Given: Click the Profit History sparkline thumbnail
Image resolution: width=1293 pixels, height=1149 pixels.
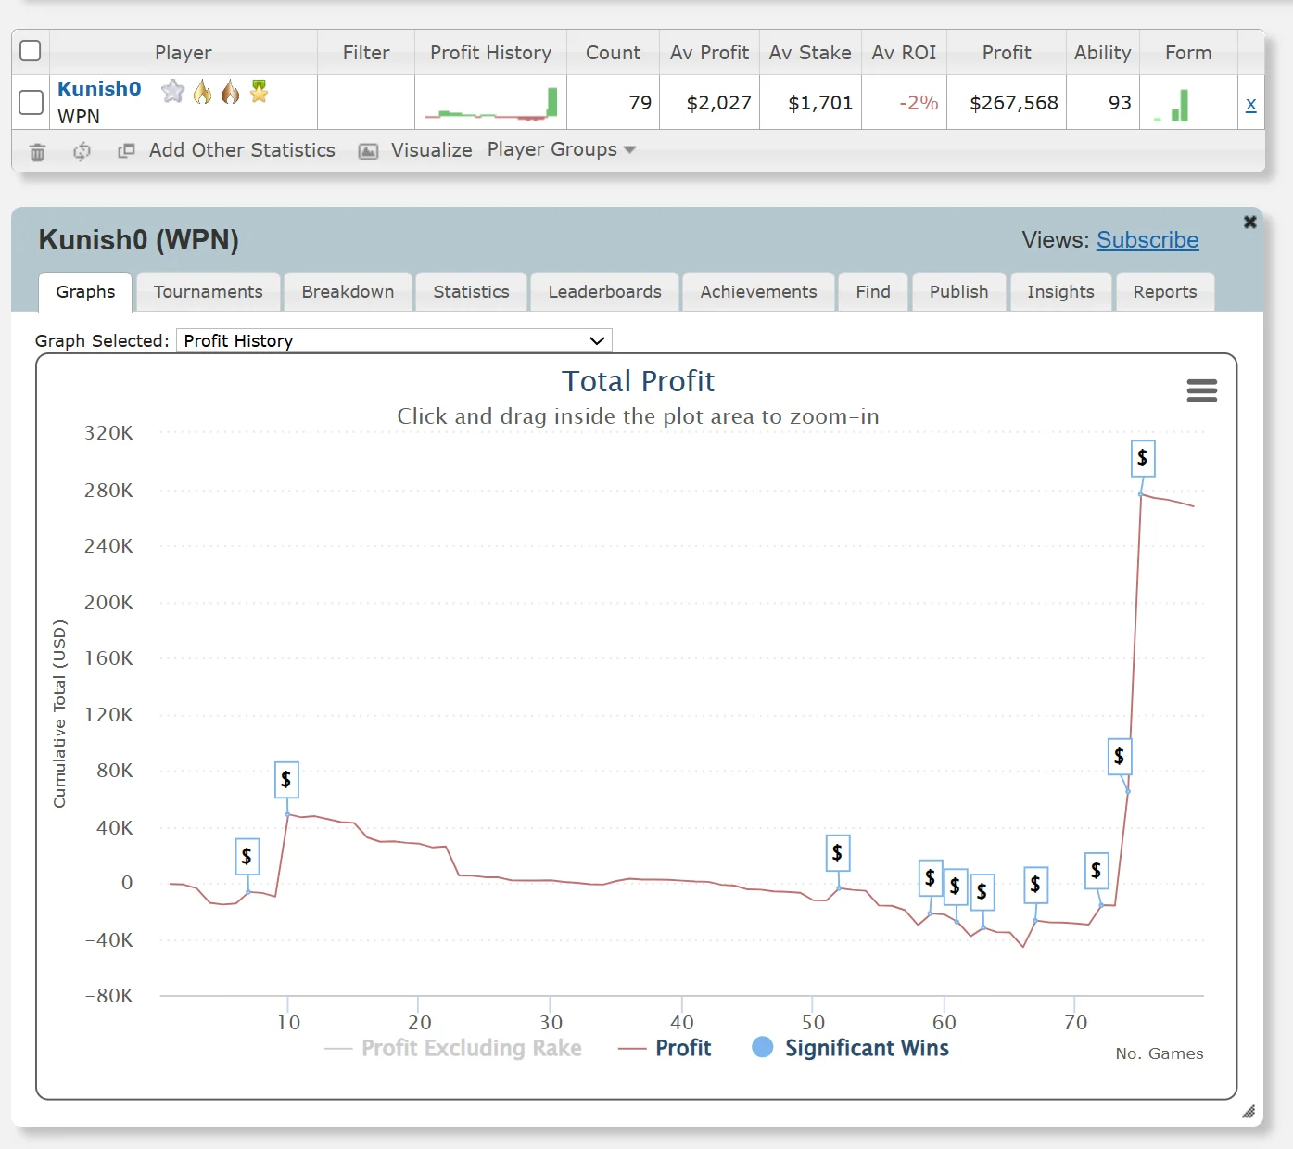Looking at the screenshot, I should (490, 103).
